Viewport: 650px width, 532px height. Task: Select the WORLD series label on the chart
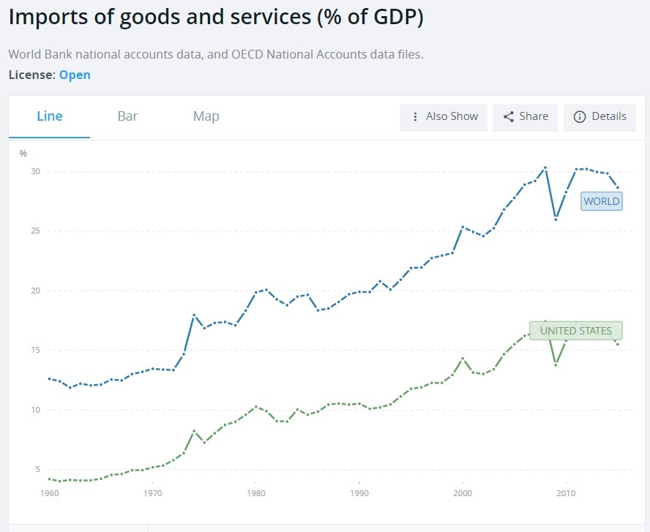[602, 201]
